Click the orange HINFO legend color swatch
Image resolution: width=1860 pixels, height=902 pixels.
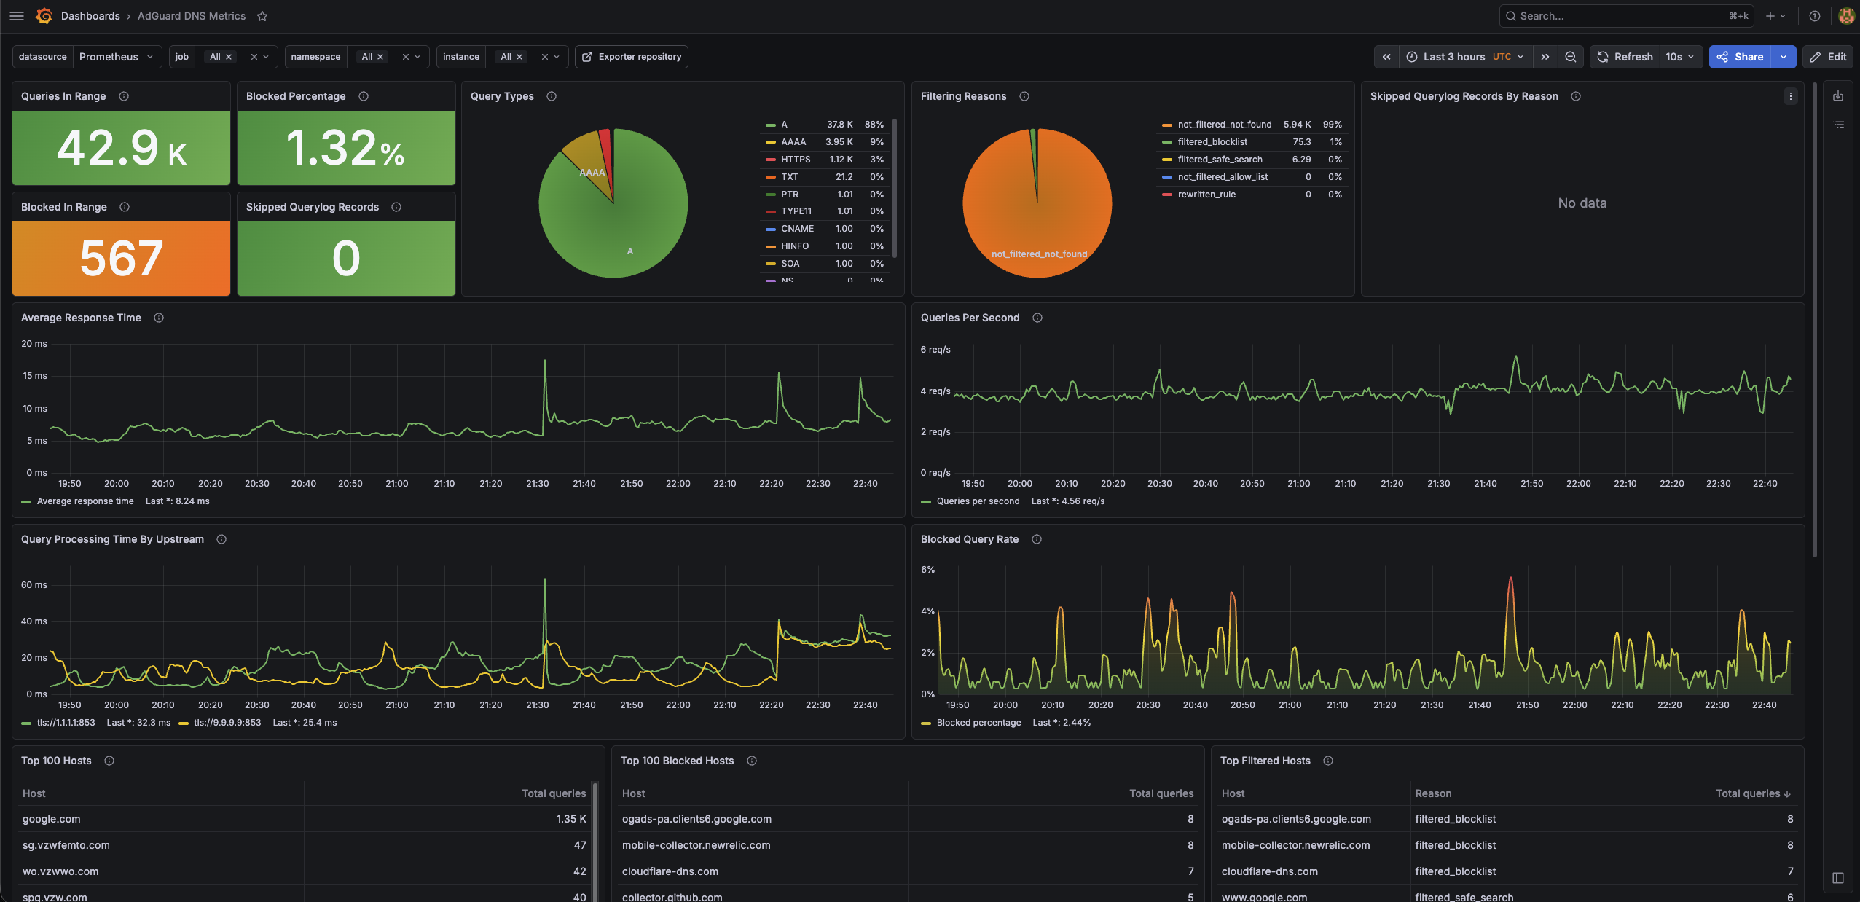[x=770, y=246]
